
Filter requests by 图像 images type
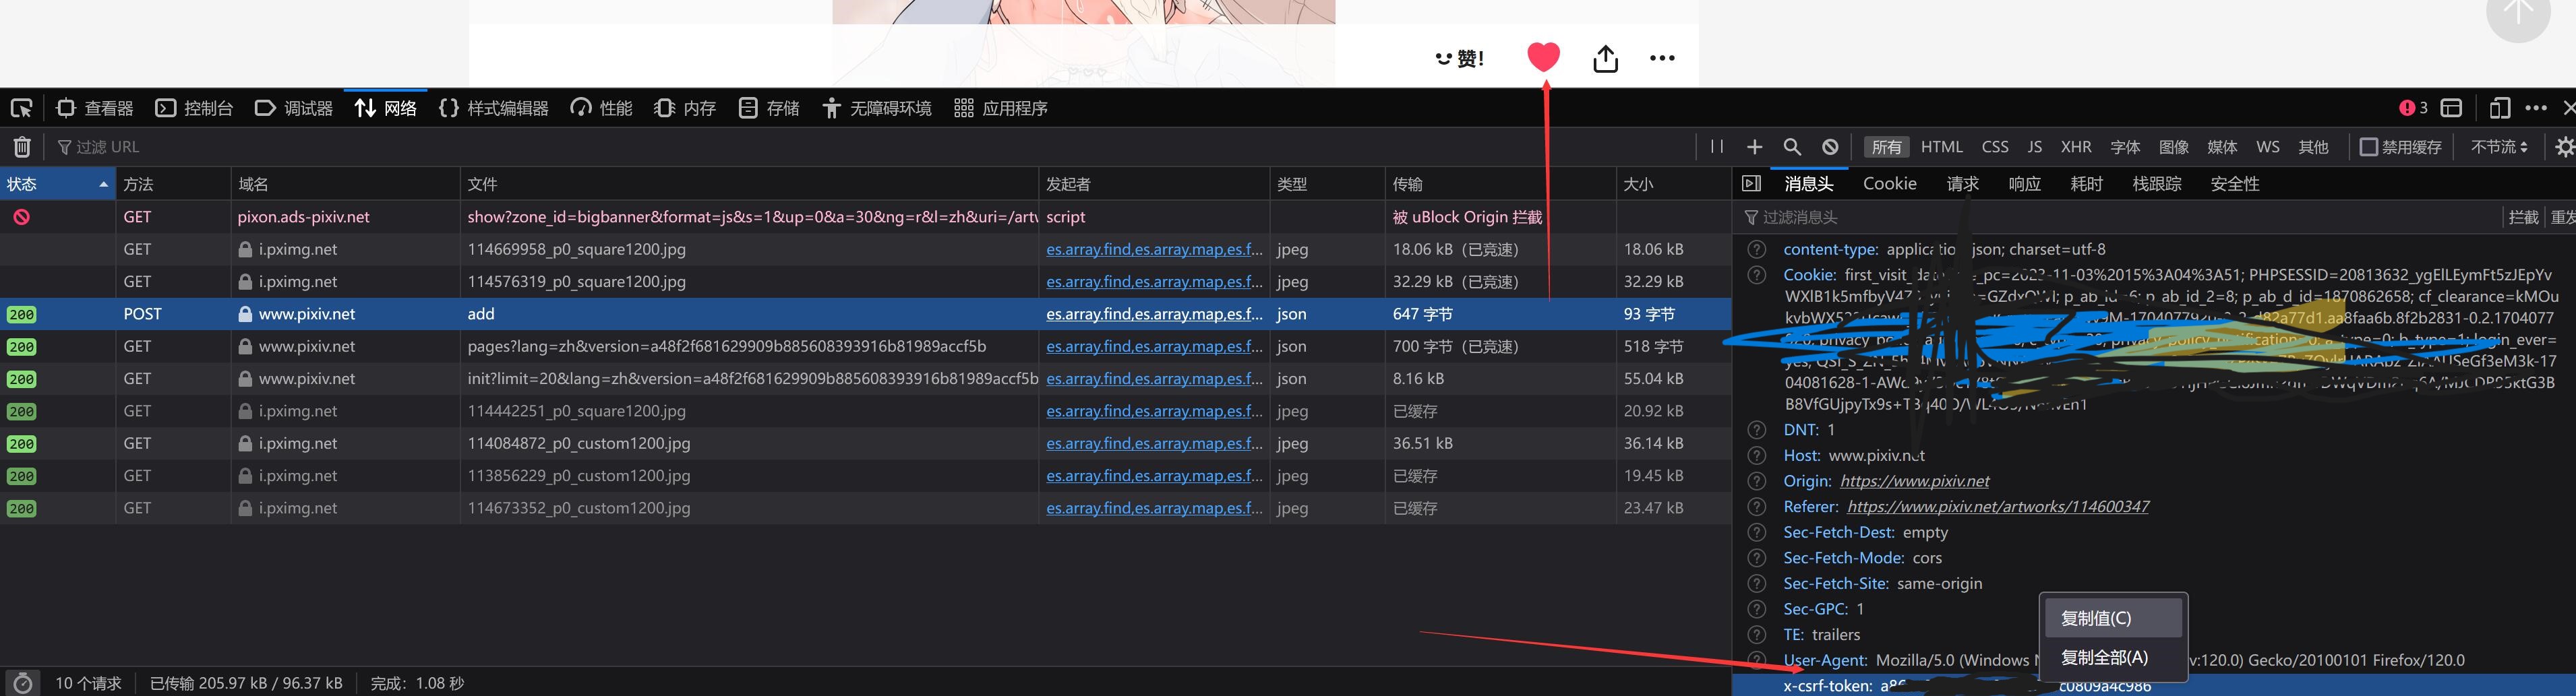(2174, 147)
